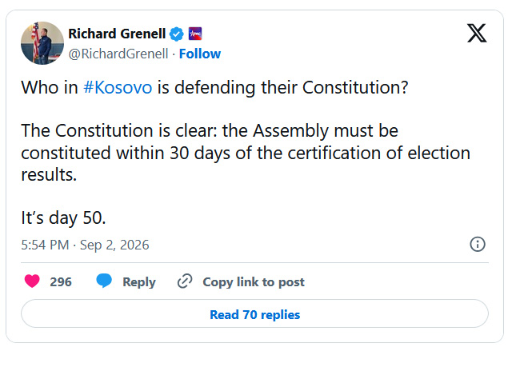Open the info circle icon
This screenshot has height=367, width=512.
coord(478,245)
